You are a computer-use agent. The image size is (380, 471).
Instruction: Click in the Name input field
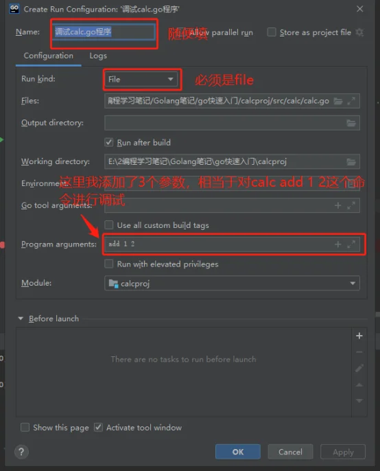click(x=104, y=32)
